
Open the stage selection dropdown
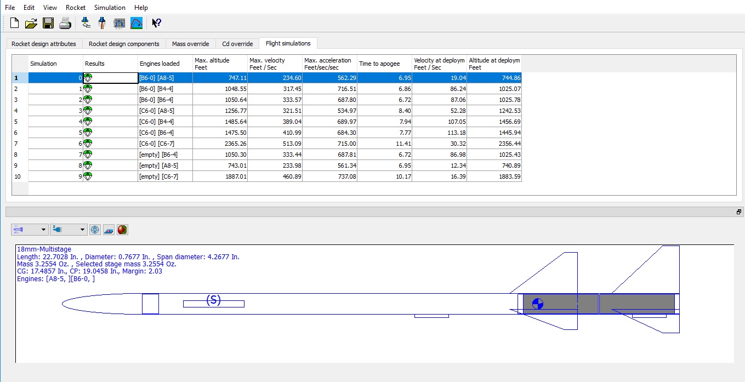69,230
